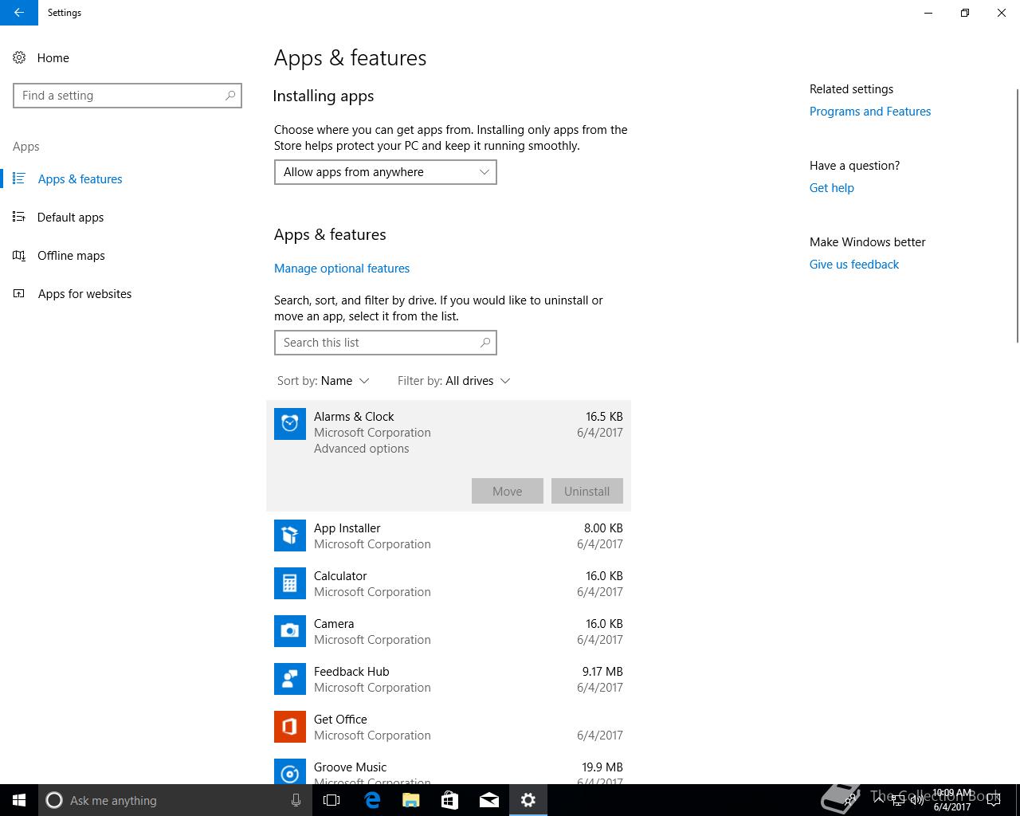Screen dimensions: 1020x816
Task: Open Home via the gear icon
Action: click(19, 57)
